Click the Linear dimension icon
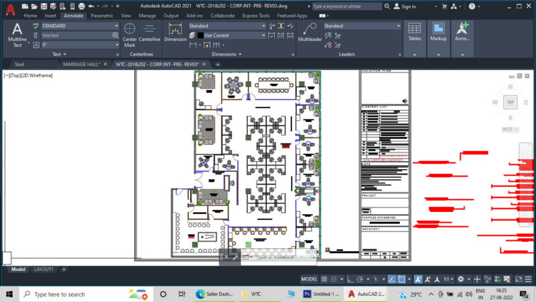 pos(193,45)
